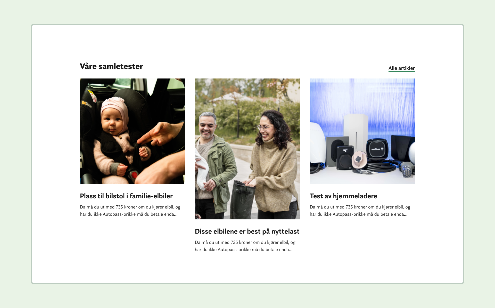
Task: Open the Alle artikler link
Action: pyautogui.click(x=402, y=68)
